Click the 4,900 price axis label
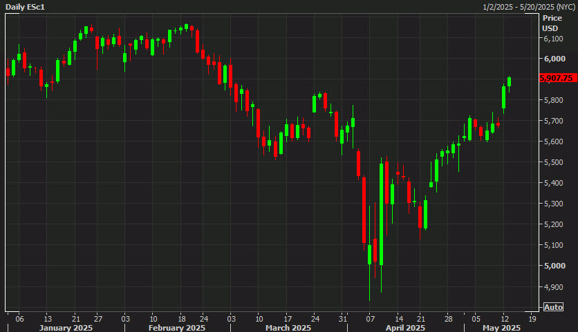 553,286
